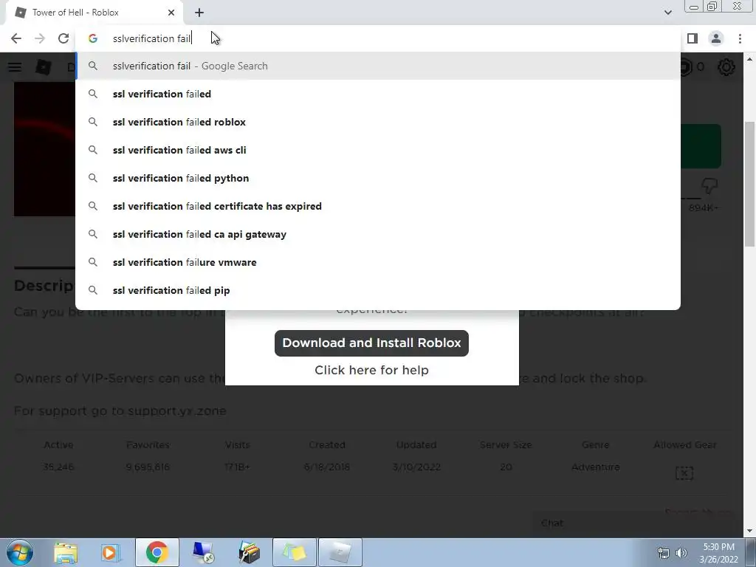Click the Roblox logo icon
Screen dimensions: 756x567
(x=44, y=67)
